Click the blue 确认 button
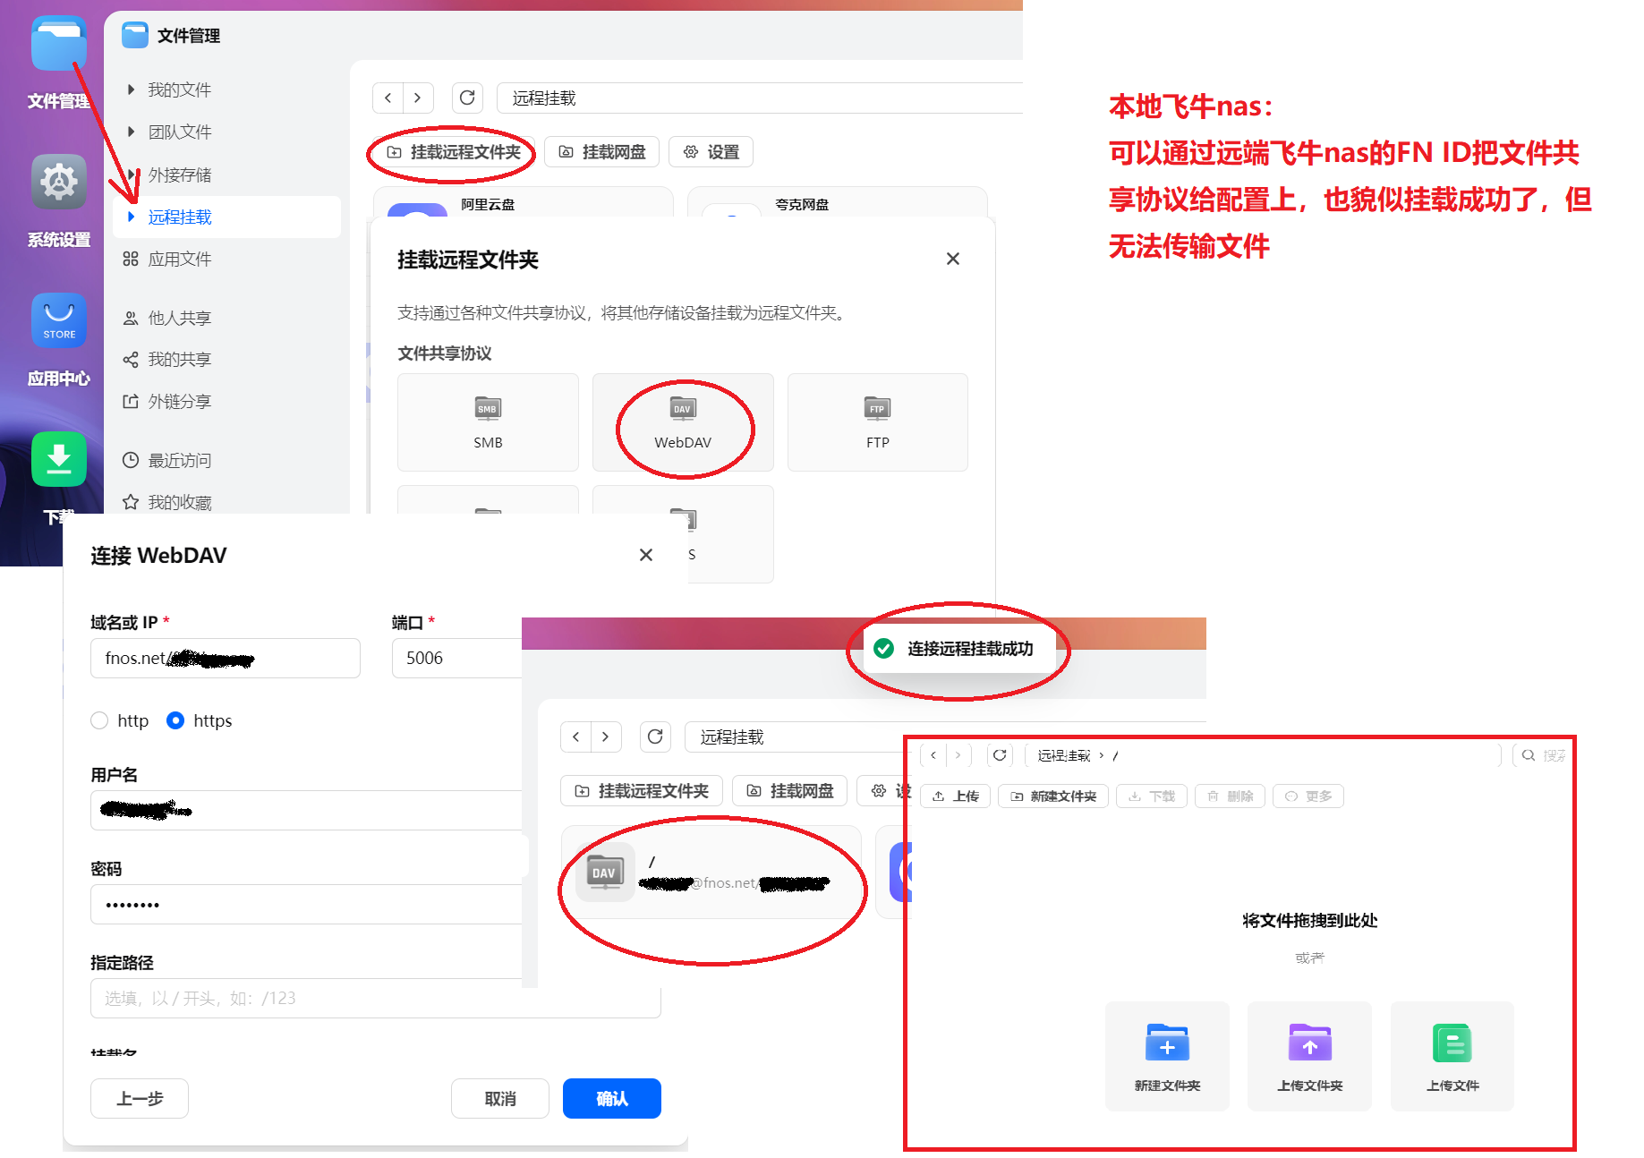1644x1158 pixels. tap(612, 1099)
